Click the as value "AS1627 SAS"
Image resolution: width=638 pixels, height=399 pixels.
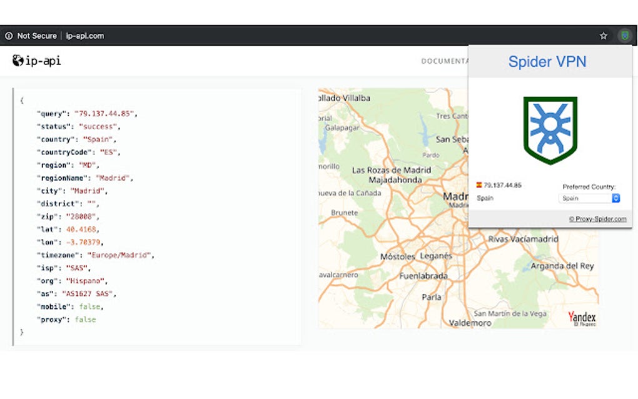point(87,294)
